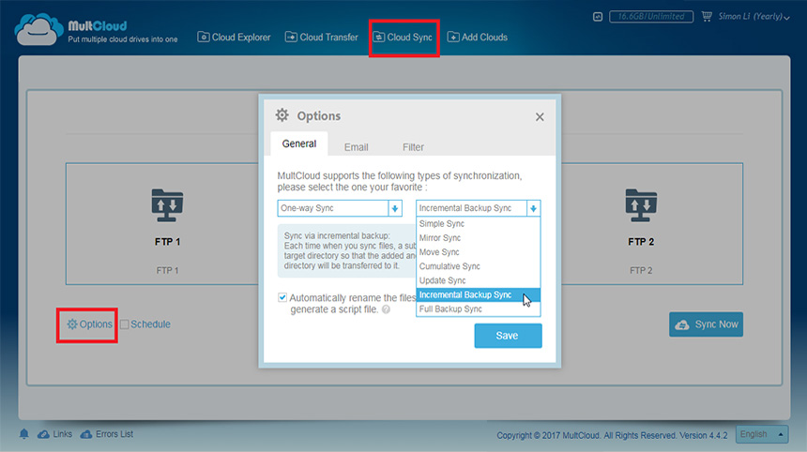Uncheck Automatically rename the files checkbox
This screenshot has width=807, height=452.
(x=282, y=297)
